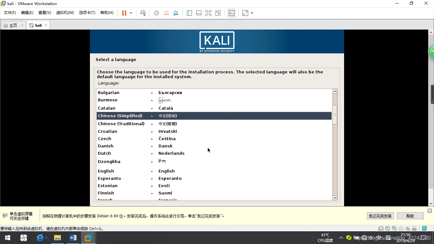Viewport: 434px width, 244px height.
Task: Open the snapshot manager icon
Action: point(175,13)
